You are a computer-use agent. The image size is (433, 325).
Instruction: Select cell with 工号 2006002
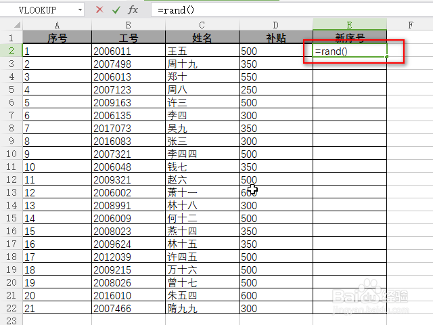[129, 192]
